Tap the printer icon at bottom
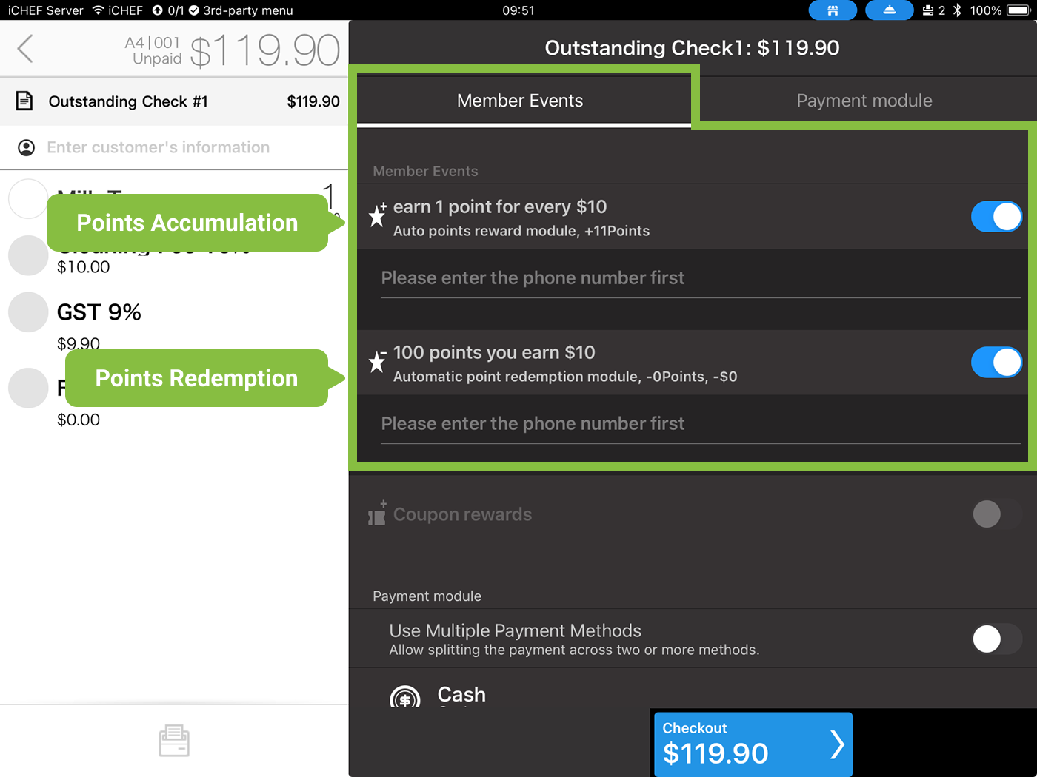The width and height of the screenshot is (1037, 777). (174, 741)
